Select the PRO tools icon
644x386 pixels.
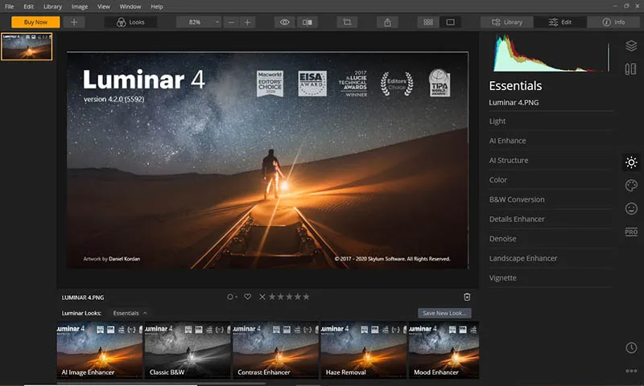[x=631, y=232]
